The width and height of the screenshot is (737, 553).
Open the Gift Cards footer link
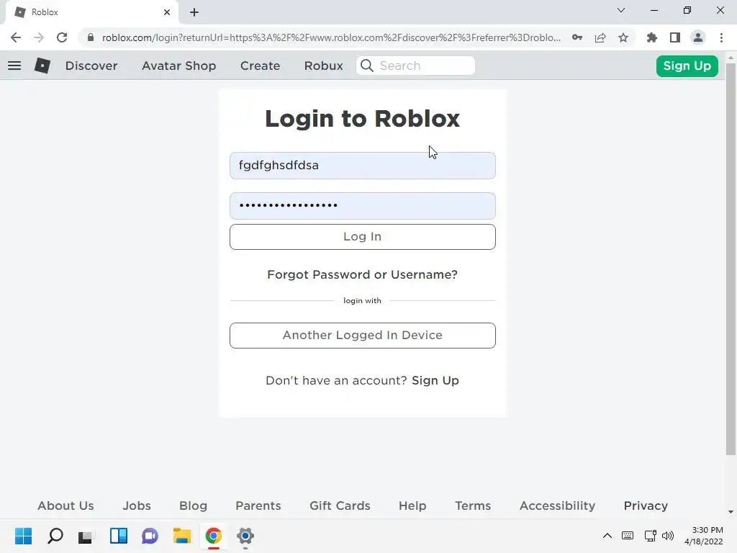340,506
